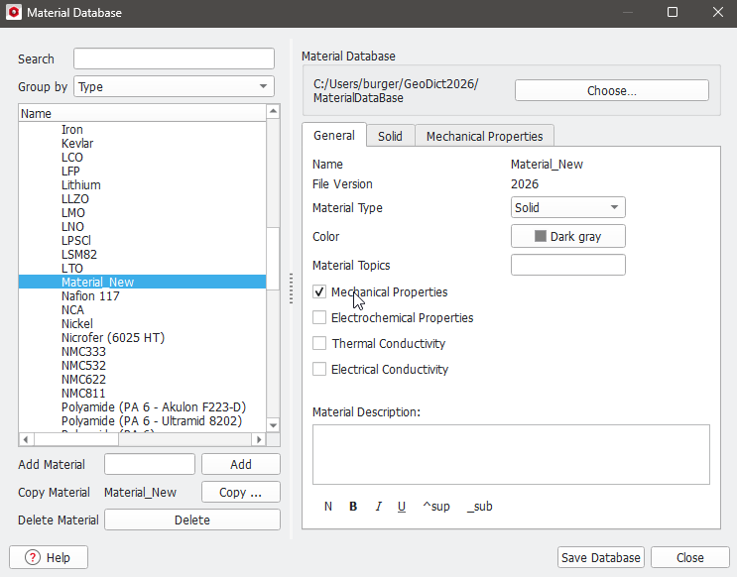
Task: Select Nafion 117 in material list
Action: pos(90,295)
